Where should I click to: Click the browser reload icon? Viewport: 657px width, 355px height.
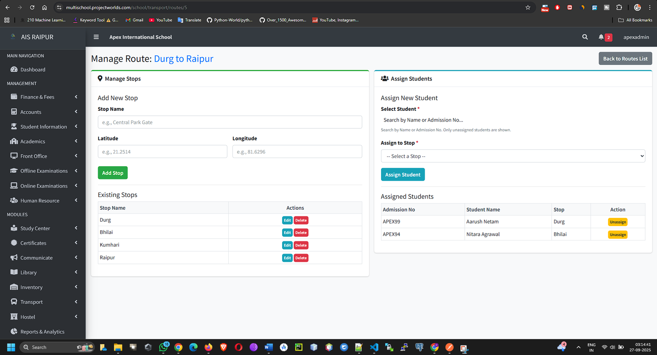click(x=32, y=7)
